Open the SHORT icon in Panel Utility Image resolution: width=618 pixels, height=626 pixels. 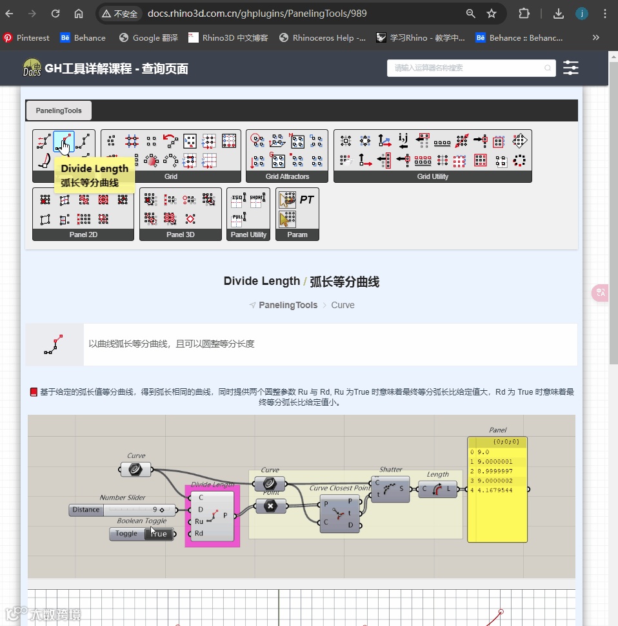click(x=257, y=200)
